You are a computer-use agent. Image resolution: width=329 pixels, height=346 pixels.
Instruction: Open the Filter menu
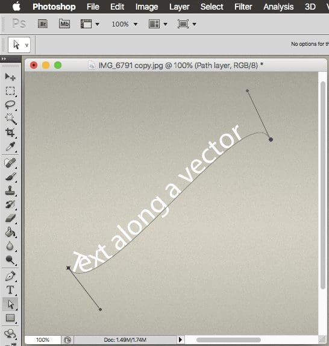point(243,7)
